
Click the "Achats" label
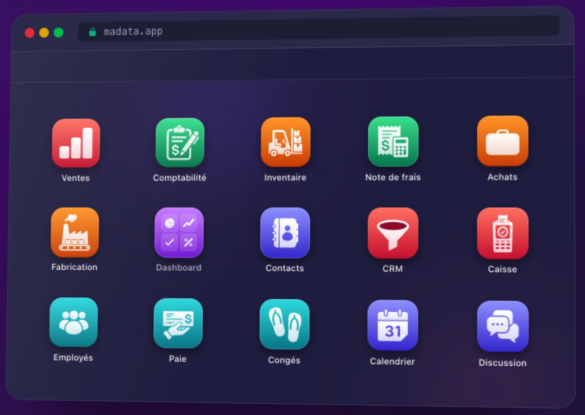(502, 177)
